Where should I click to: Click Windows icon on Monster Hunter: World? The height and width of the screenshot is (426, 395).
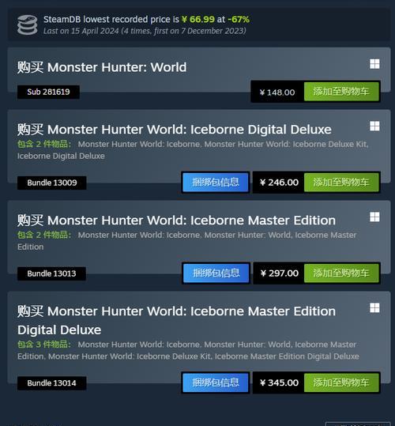click(x=374, y=64)
